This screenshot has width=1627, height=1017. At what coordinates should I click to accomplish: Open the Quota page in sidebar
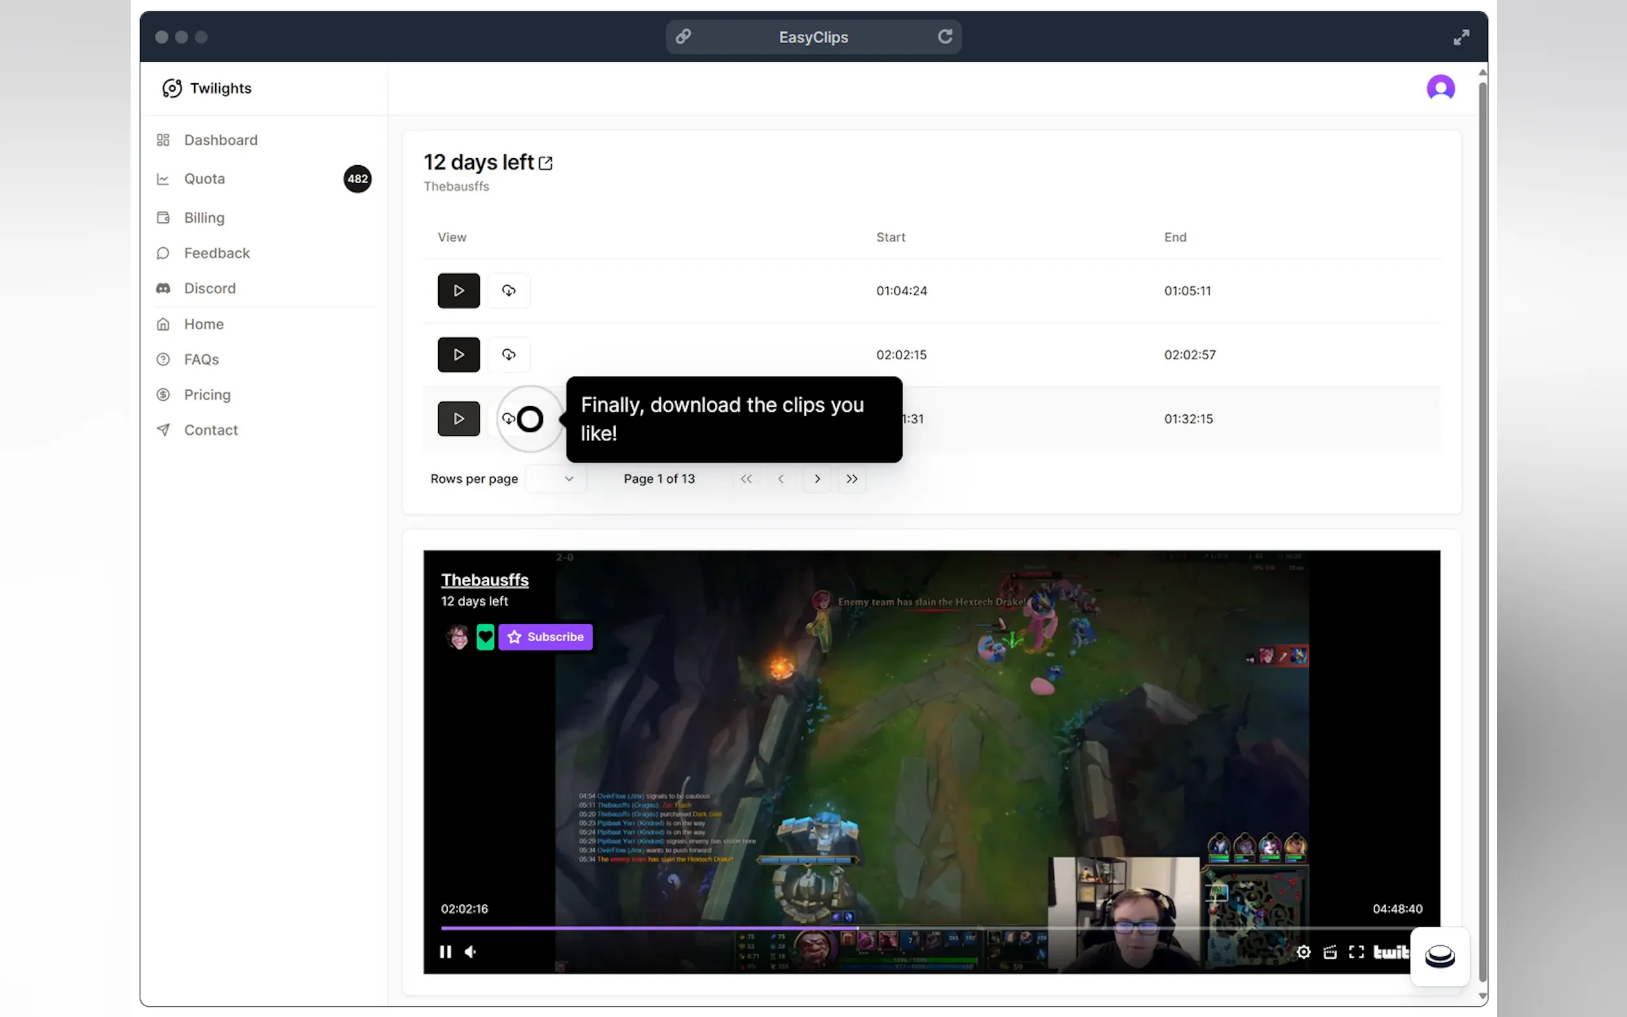pos(204,179)
